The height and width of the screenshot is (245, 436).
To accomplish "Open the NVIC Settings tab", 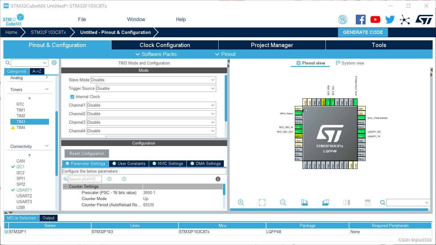I will coord(168,163).
